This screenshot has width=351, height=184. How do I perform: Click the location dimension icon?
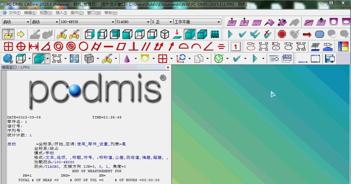pyautogui.click(x=9, y=46)
